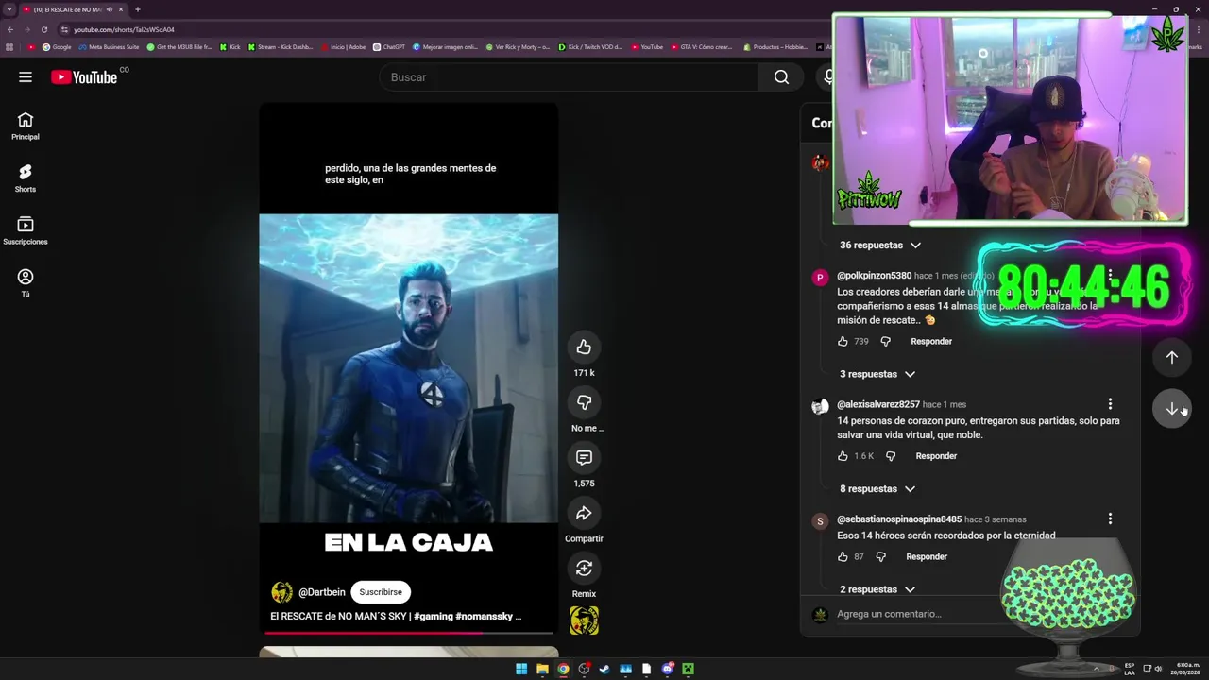The height and width of the screenshot is (680, 1209).
Task: Open options menu for alexisalvarez8257 comment
Action: point(1110,404)
